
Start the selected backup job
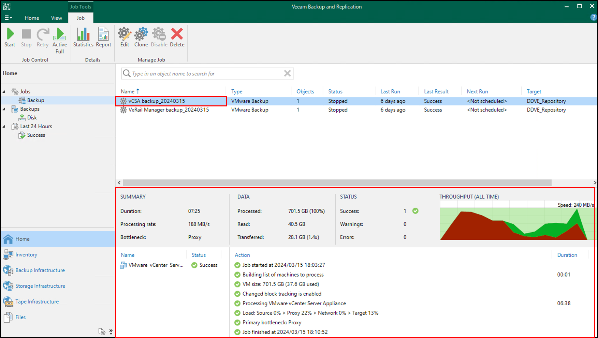pos(10,38)
